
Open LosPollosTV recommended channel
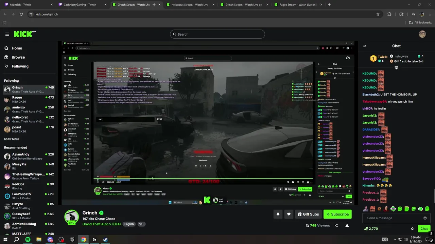29,196
